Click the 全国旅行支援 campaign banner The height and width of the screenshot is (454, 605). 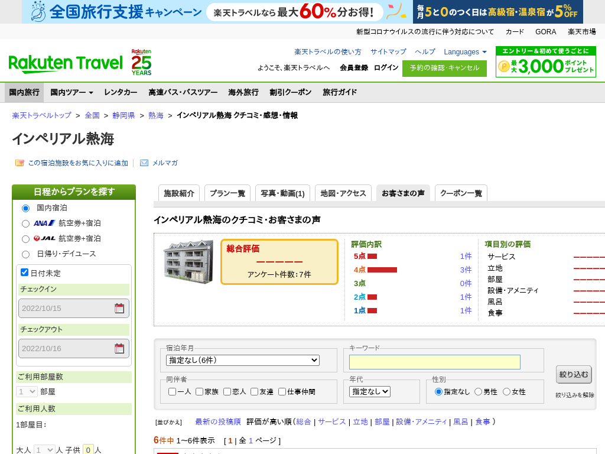pyautogui.click(x=217, y=12)
